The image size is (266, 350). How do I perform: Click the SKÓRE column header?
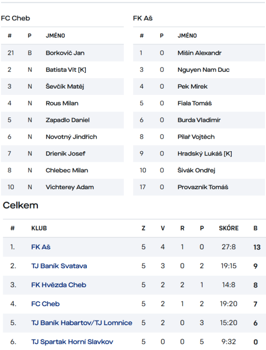229,228
